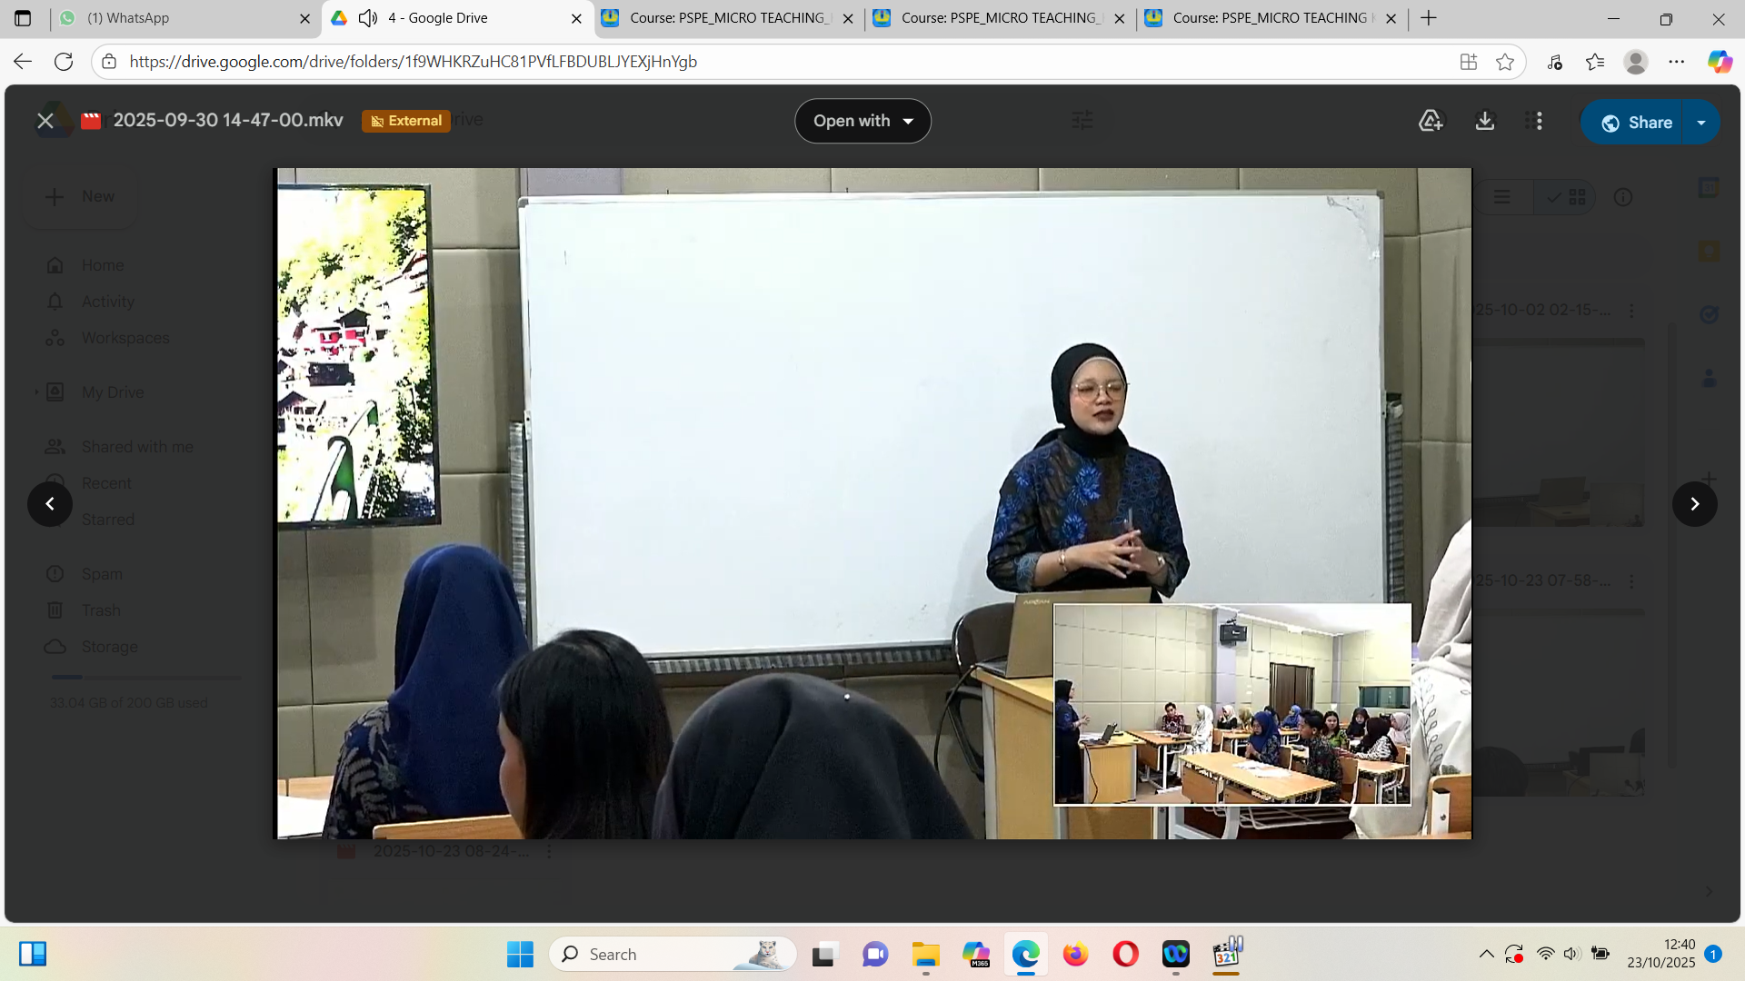Open the three-dot more actions menu
This screenshot has height=981, width=1745.
pyautogui.click(x=1539, y=121)
